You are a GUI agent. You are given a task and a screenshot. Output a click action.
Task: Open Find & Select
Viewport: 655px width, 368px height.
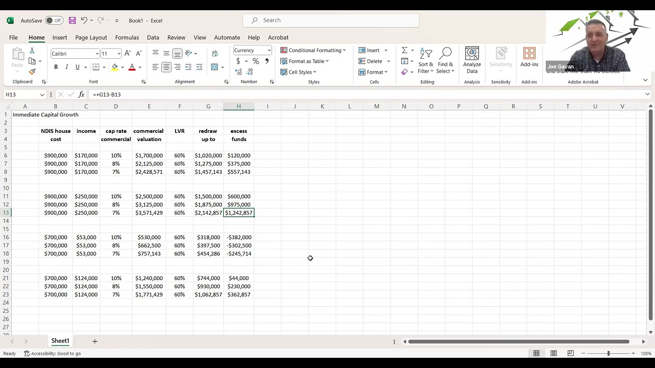tap(445, 60)
